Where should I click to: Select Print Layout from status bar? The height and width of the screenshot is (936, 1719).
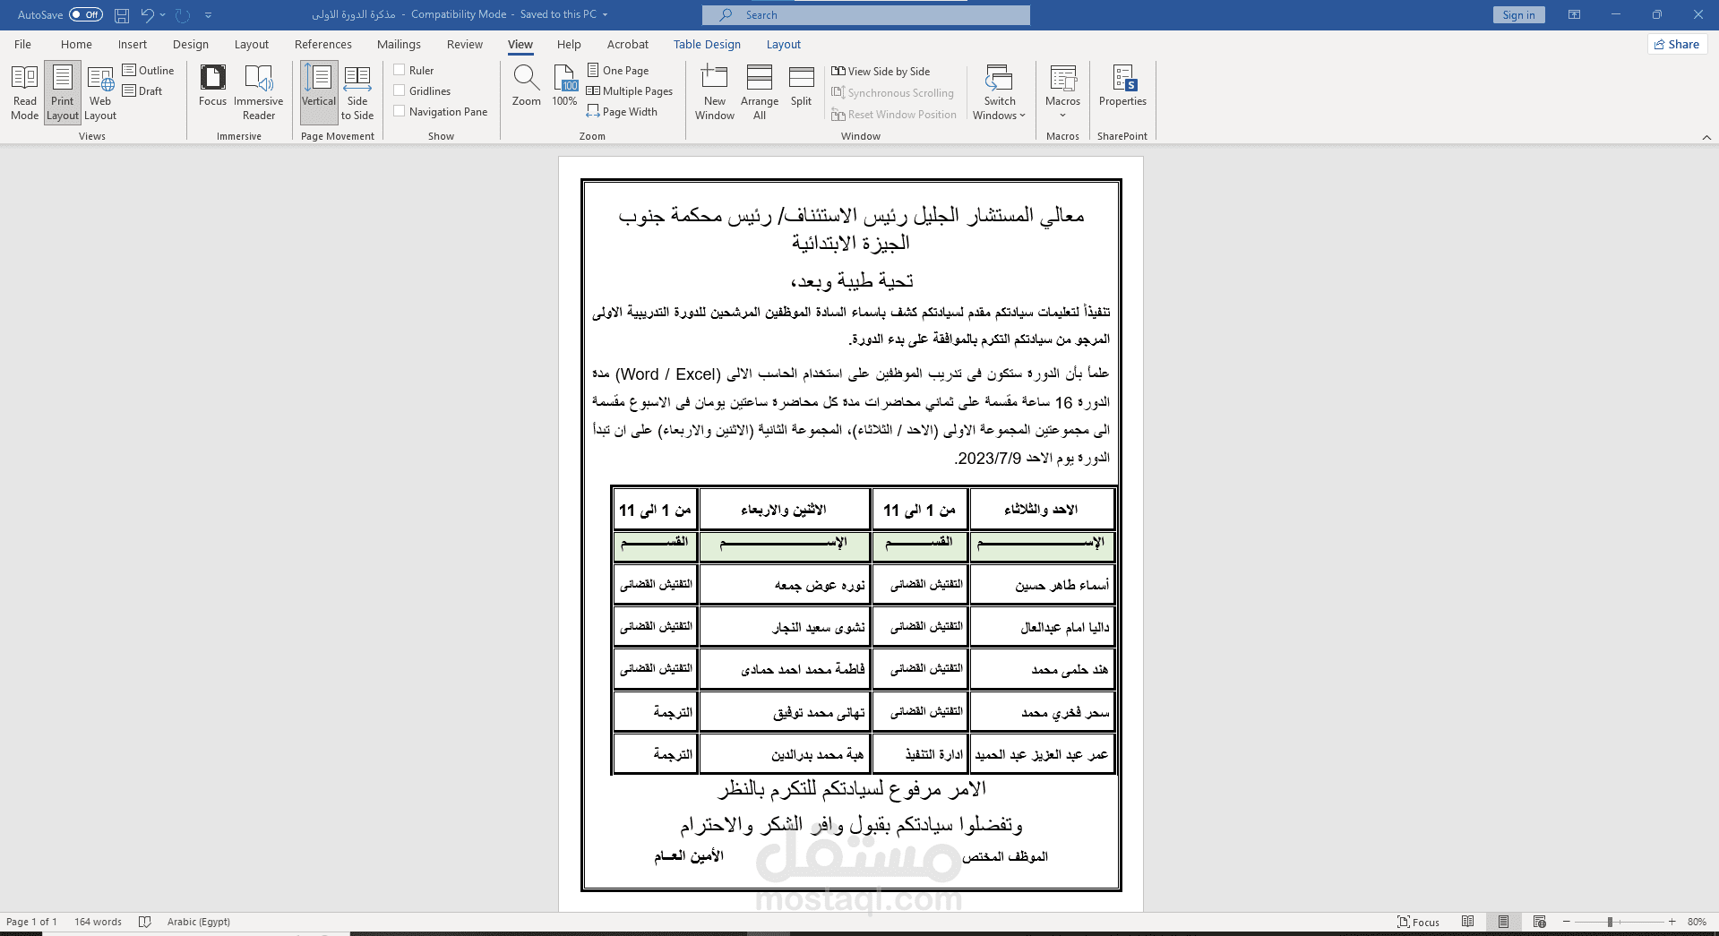(x=1503, y=922)
